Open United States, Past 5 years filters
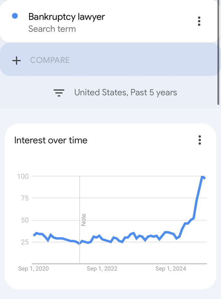The height and width of the screenshot is (299, 221). click(125, 93)
